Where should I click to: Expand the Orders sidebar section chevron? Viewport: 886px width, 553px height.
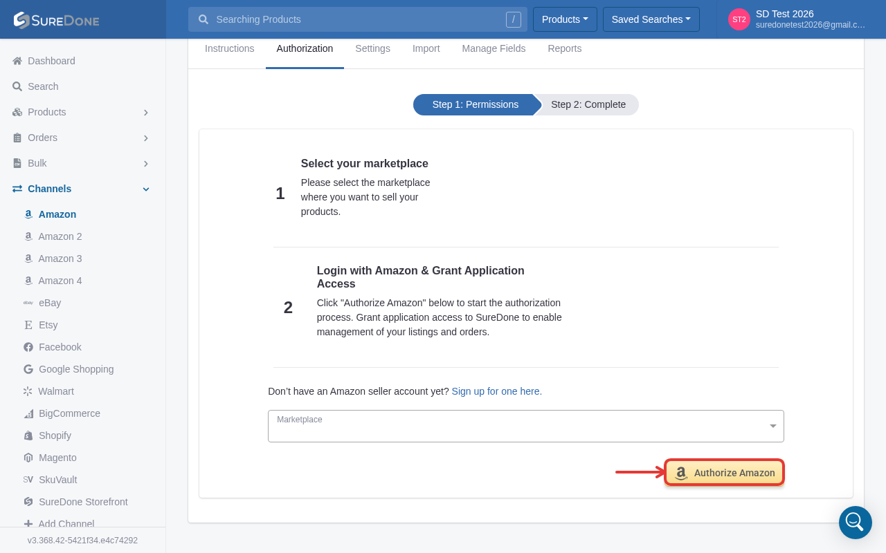click(x=146, y=138)
